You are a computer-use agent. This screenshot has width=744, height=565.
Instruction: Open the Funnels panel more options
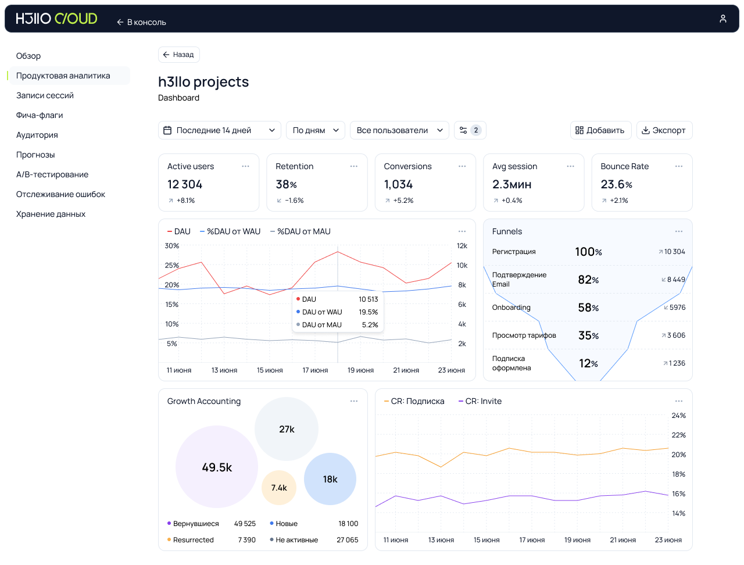pos(678,231)
